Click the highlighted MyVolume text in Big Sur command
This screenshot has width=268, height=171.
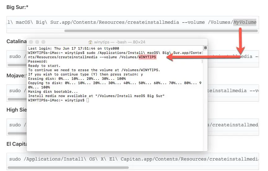click(245, 22)
